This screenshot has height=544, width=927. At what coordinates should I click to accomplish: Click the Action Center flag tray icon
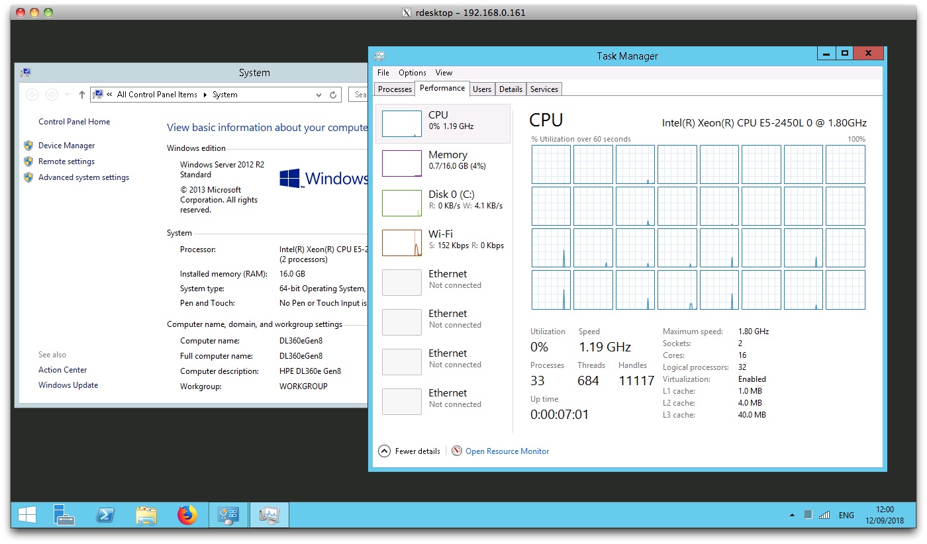[x=808, y=515]
